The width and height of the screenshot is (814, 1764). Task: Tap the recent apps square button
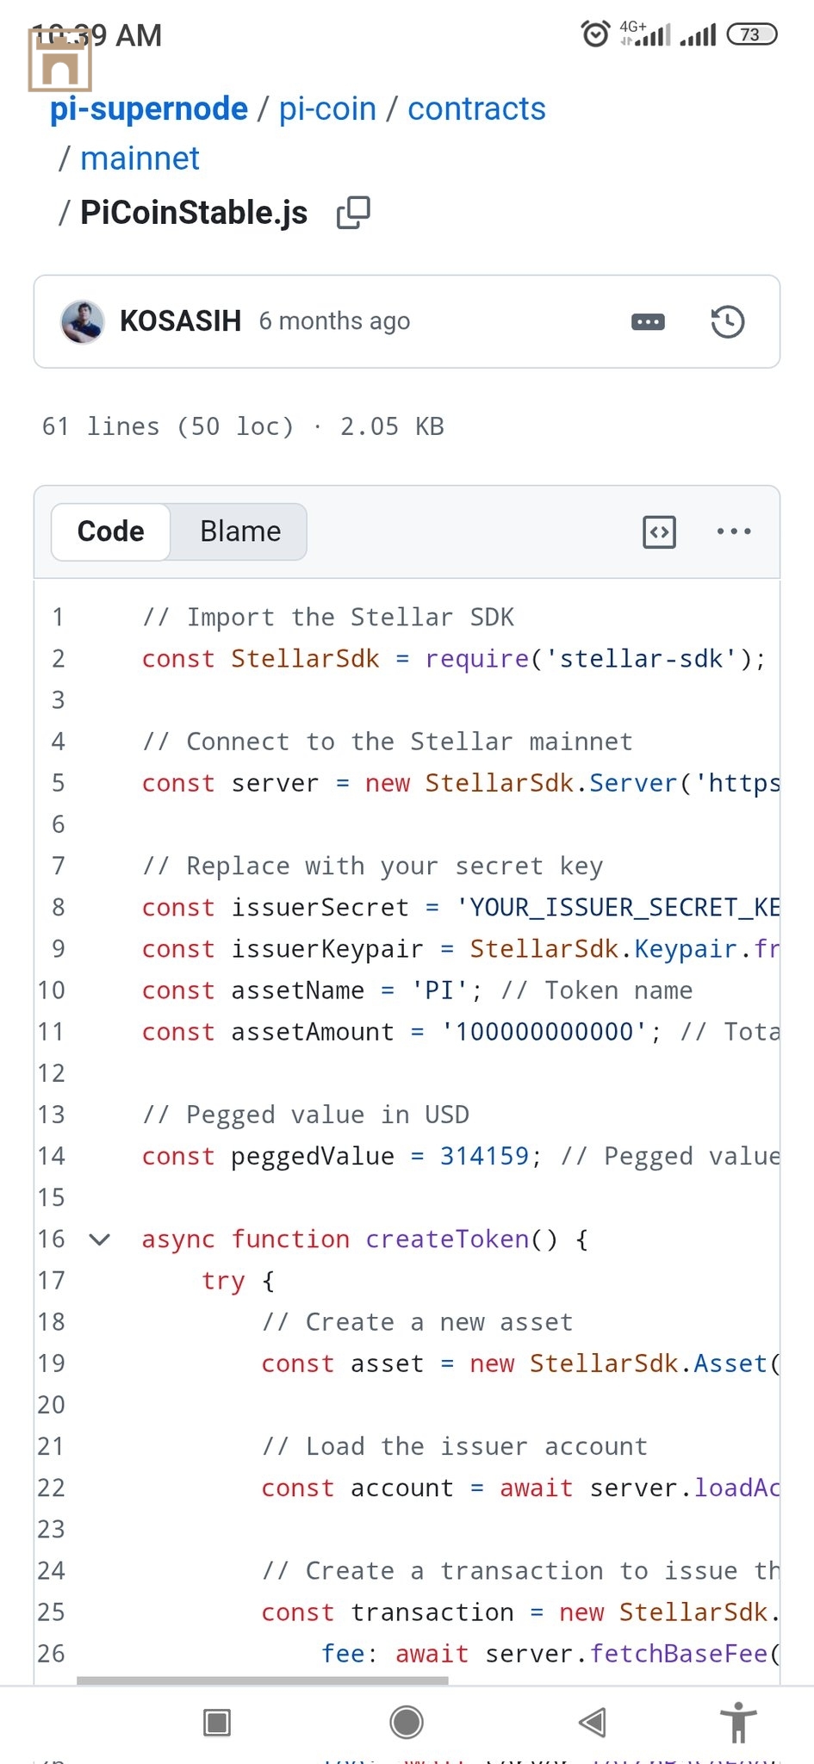217,1723
